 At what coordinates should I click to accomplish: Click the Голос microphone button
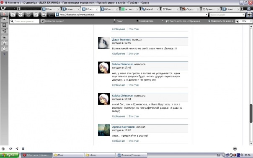pyautogui.click(x=118, y=21)
